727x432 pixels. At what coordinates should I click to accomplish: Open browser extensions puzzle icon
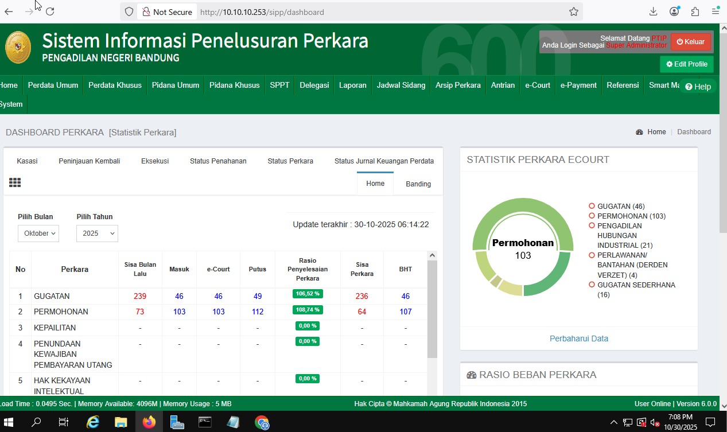(x=695, y=11)
